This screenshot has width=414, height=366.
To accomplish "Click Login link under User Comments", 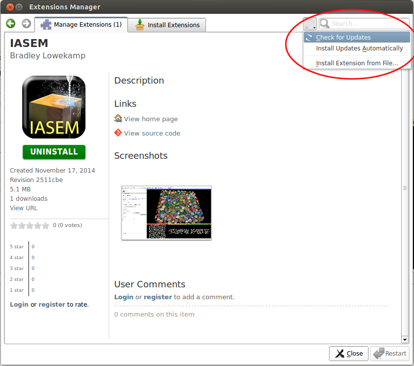I will [x=124, y=297].
